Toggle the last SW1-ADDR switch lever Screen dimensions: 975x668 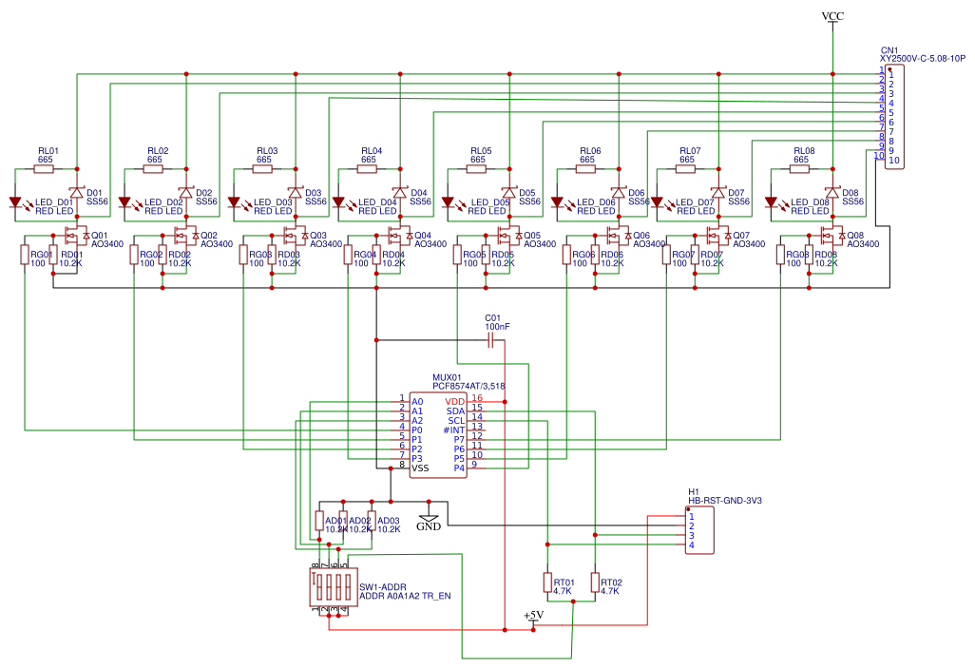348,587
